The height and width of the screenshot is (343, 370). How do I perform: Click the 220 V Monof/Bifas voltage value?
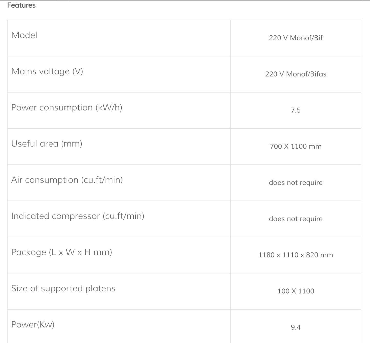[295, 74]
